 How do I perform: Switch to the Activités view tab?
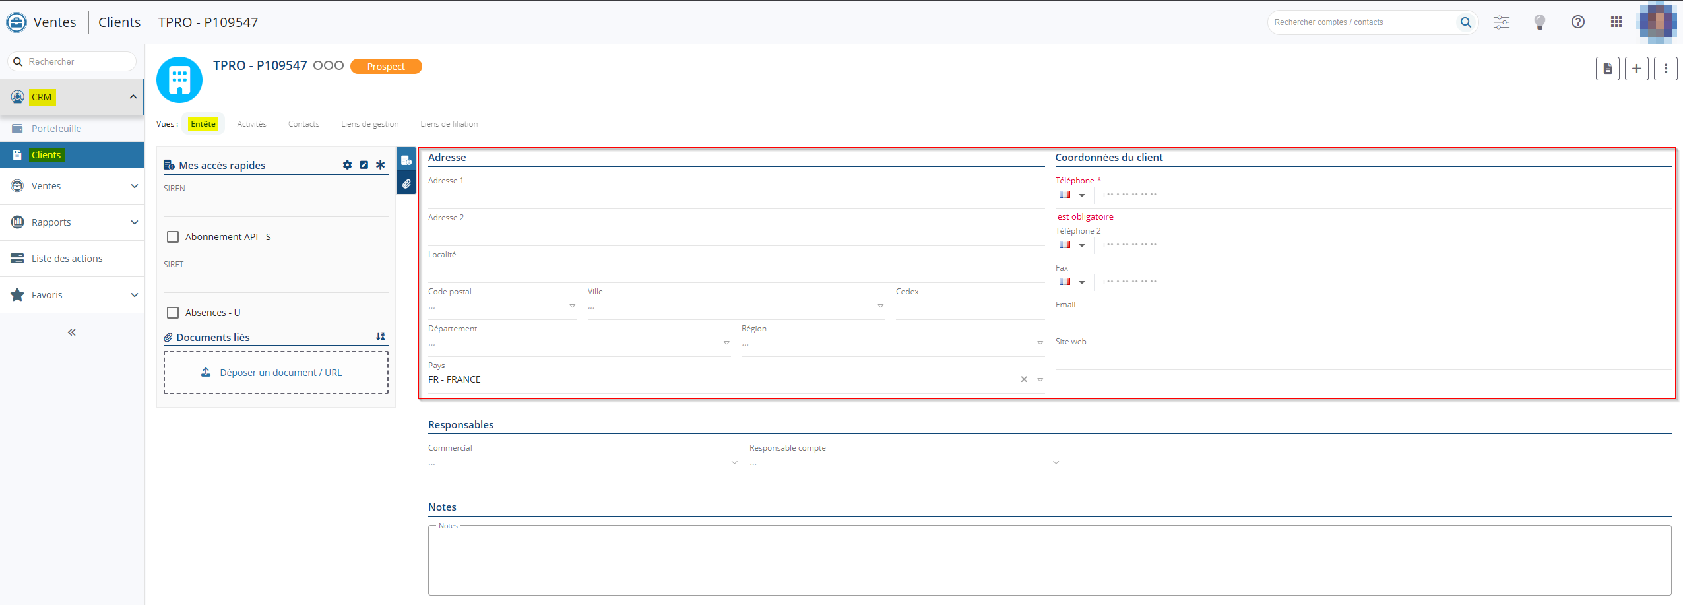[x=251, y=124]
